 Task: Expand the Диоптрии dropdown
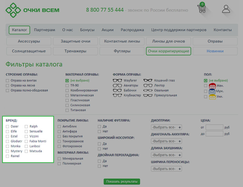[x=166, y=127]
